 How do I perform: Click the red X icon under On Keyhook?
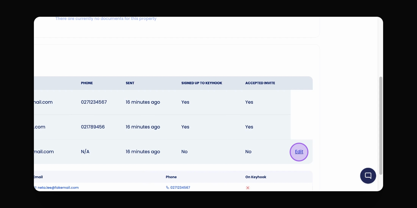pyautogui.click(x=248, y=188)
